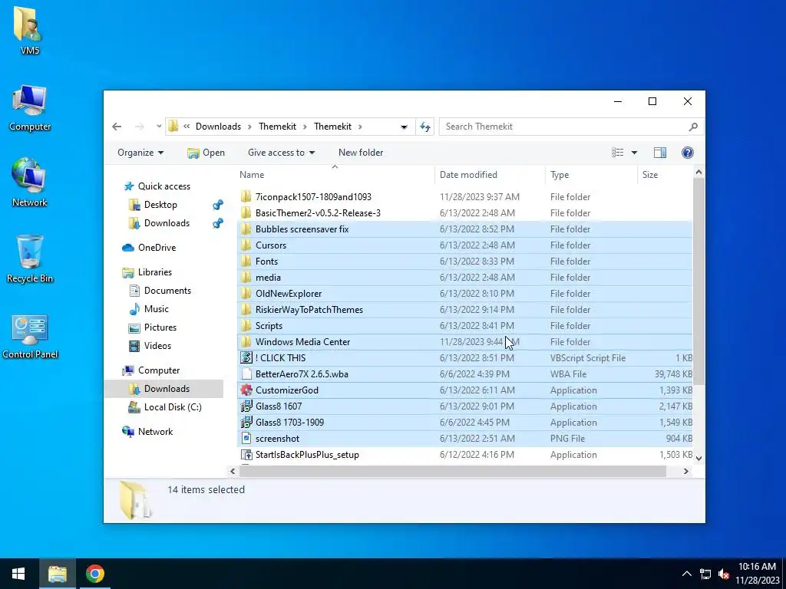Select Computer in the navigation pane
Screen dimensions: 786x589
151,370
